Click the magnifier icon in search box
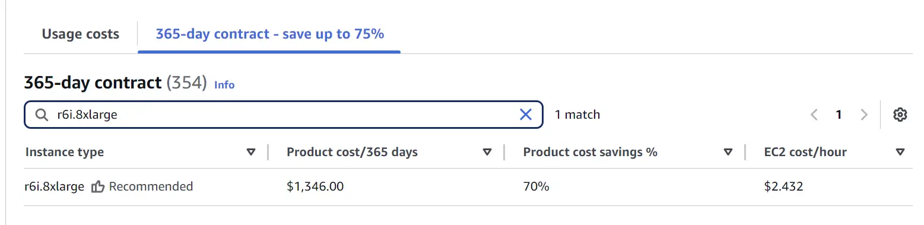This screenshot has height=225, width=924. pyautogui.click(x=42, y=115)
